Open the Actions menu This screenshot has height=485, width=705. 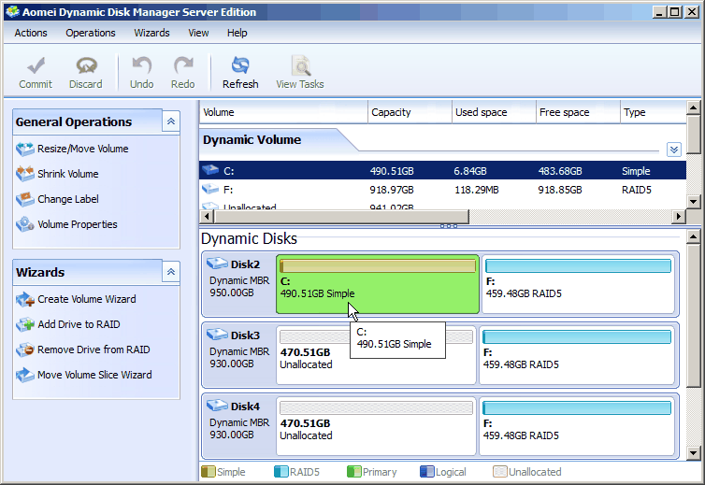coord(31,33)
